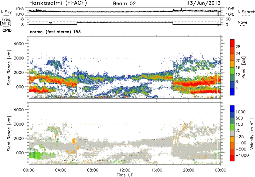Click the 'N.Sky' legend label
This screenshot has height=177, width=255.
tap(6, 12)
